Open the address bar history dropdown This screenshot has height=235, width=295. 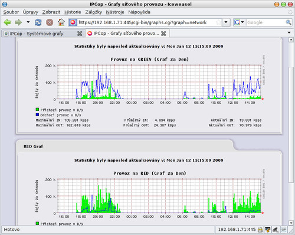(x=226, y=22)
